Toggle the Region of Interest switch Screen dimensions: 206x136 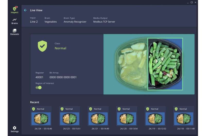(39, 88)
